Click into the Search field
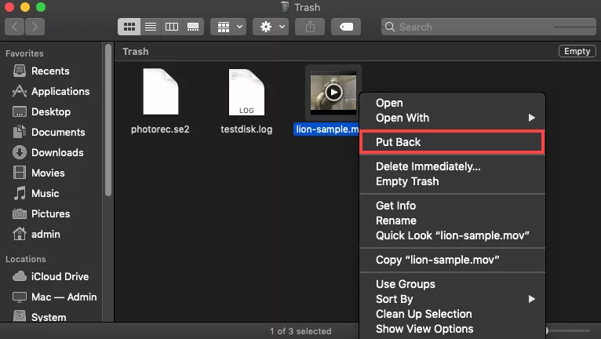The width and height of the screenshot is (601, 339). point(489,27)
